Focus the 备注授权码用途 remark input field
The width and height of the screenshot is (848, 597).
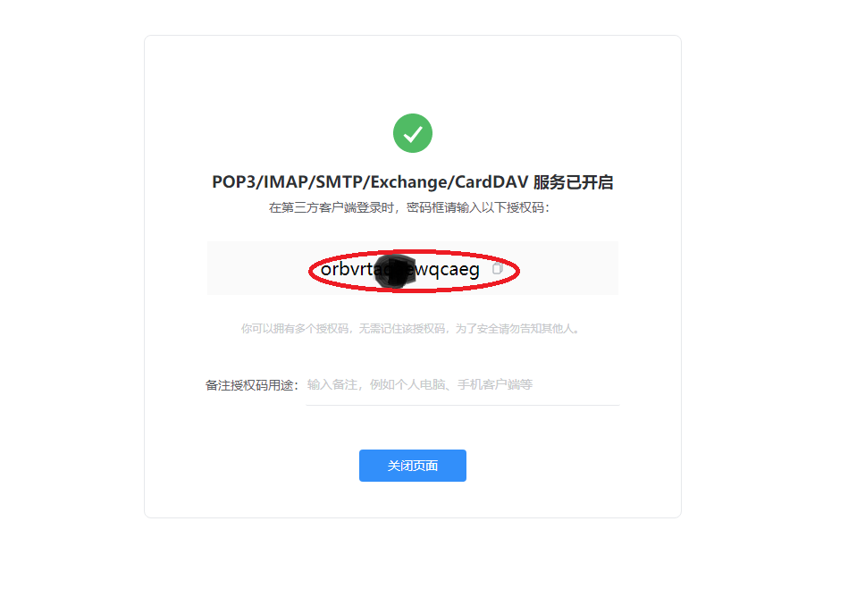462,385
